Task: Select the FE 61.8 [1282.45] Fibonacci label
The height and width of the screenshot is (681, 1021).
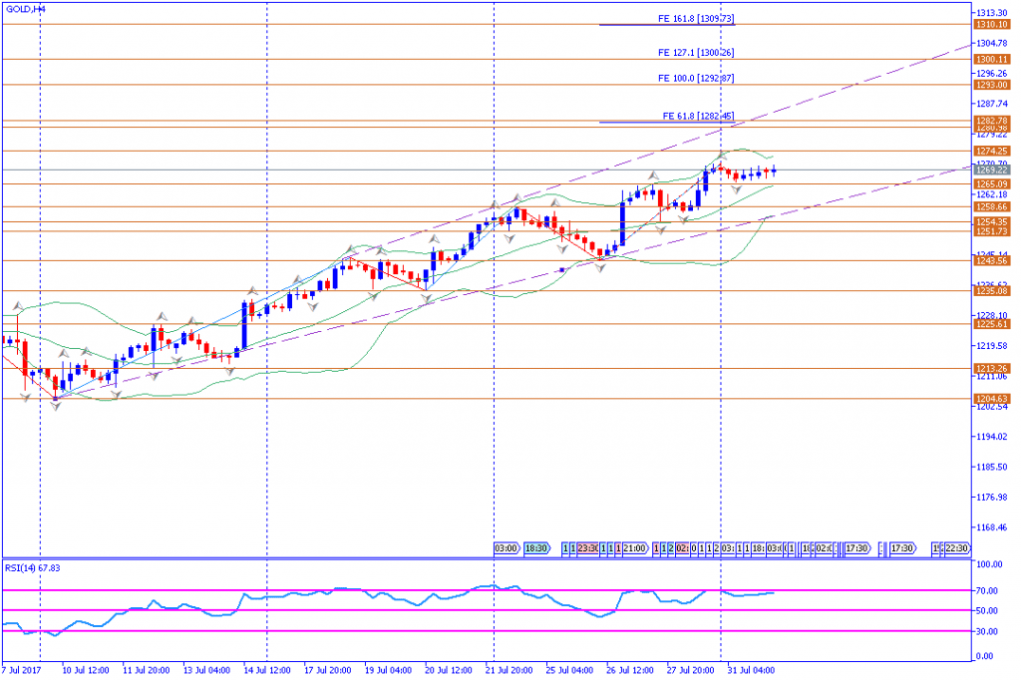Action: click(x=699, y=116)
